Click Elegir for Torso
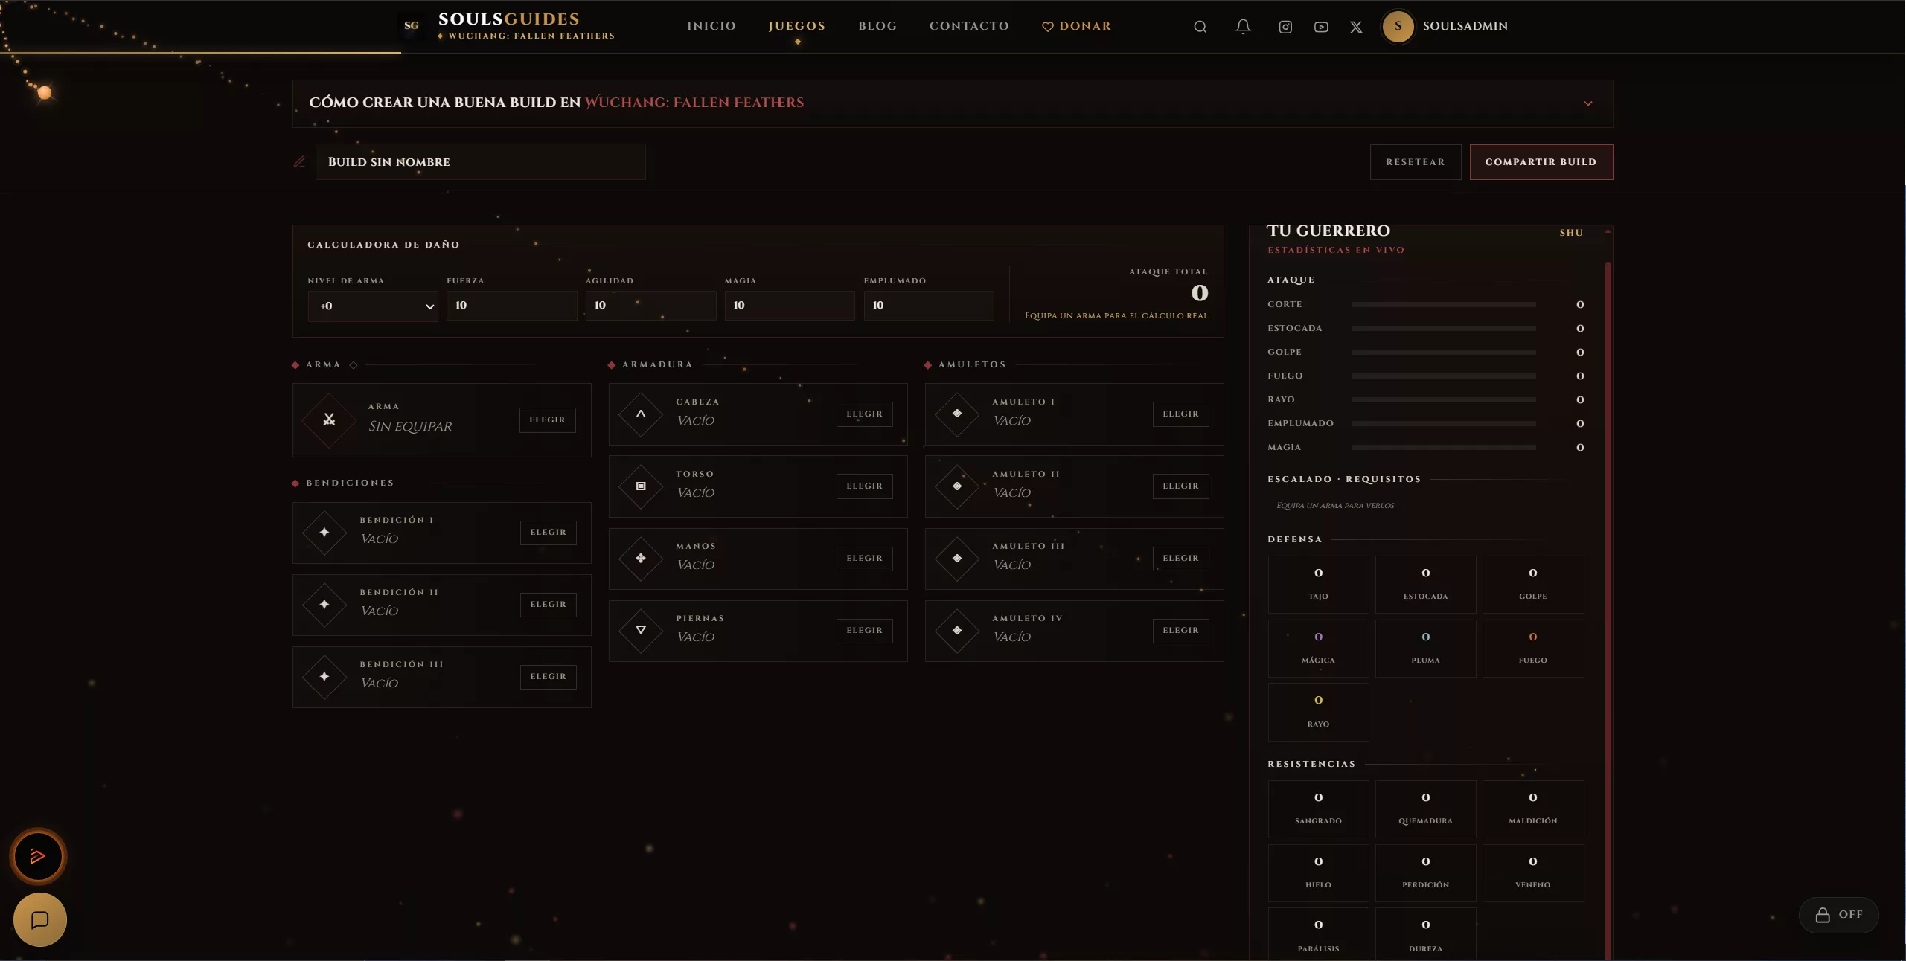Screen dimensions: 1906x961 (x=864, y=486)
